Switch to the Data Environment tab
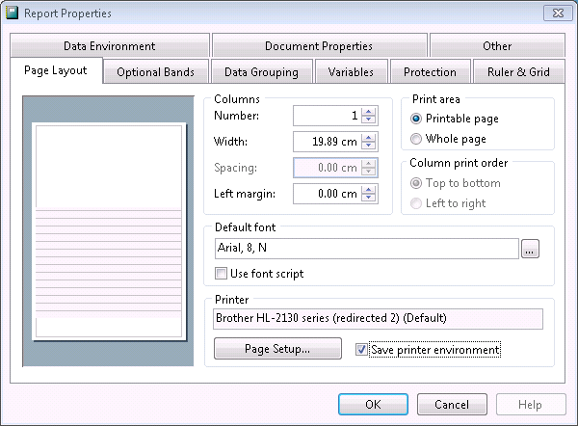The height and width of the screenshot is (426, 578). click(x=110, y=45)
